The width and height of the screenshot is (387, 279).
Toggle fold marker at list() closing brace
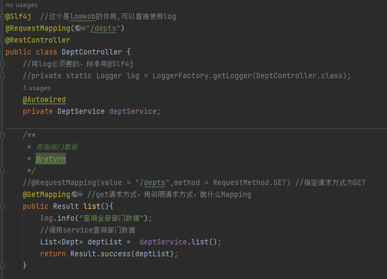3,266
